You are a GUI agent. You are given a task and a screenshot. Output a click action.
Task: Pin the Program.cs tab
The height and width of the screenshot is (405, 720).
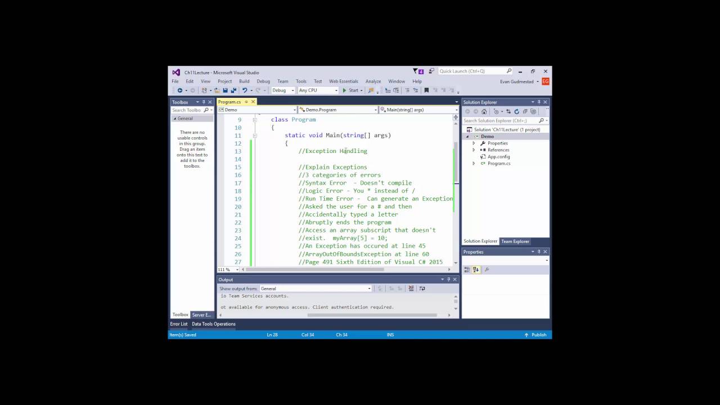[x=246, y=102]
